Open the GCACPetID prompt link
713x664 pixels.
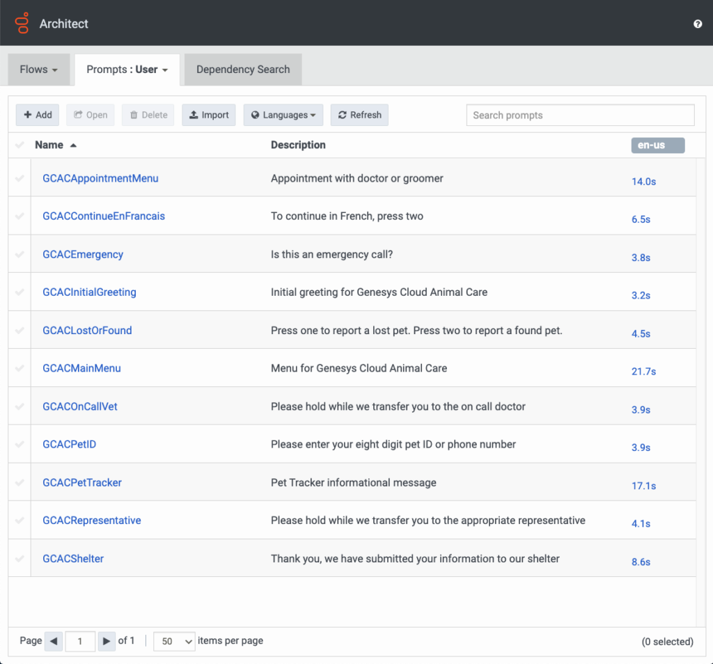69,444
